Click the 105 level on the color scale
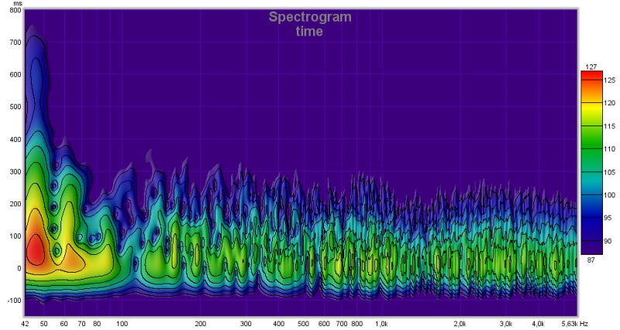Viewport: 620px width, 330px height. (609, 172)
